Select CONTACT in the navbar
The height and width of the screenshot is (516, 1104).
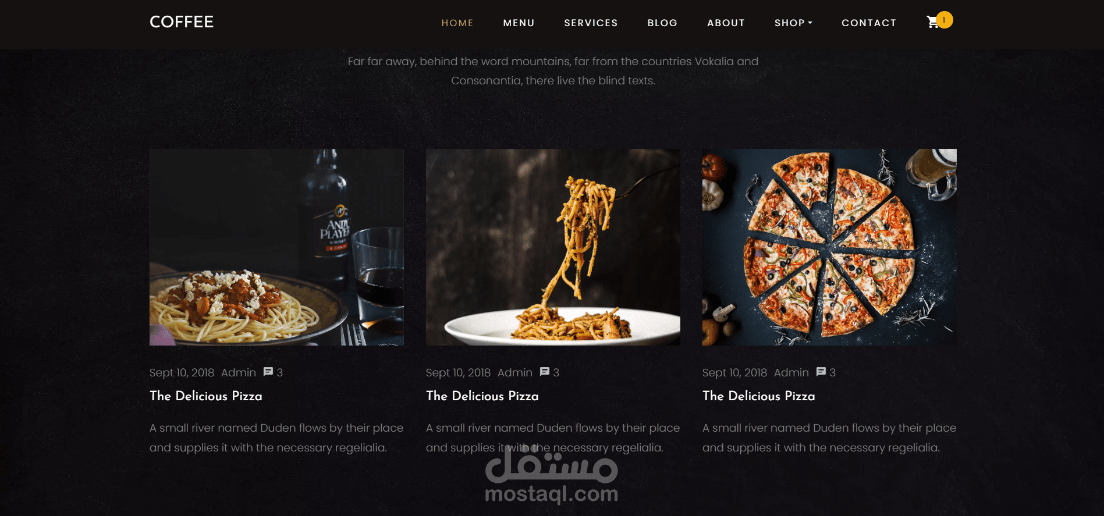coord(869,23)
